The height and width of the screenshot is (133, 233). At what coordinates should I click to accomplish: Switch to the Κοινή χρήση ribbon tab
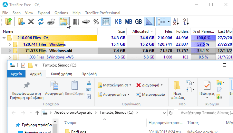[x=62, y=74]
